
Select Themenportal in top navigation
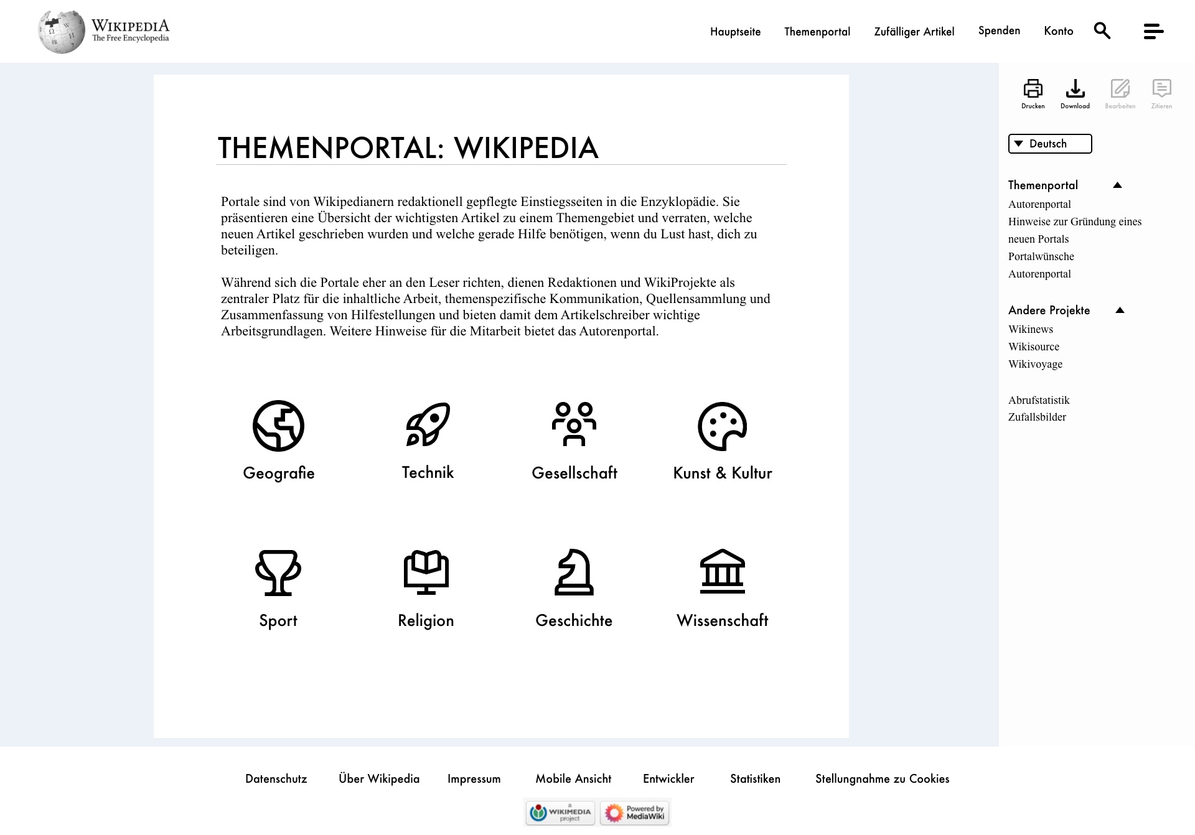(817, 32)
